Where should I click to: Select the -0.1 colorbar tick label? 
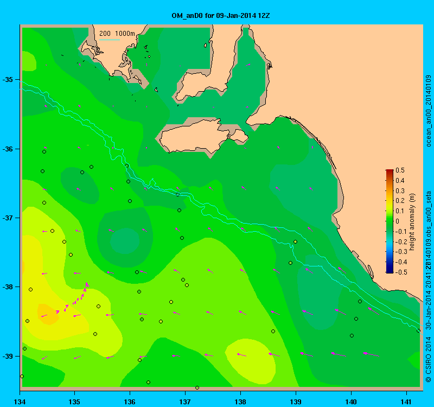[401, 232]
